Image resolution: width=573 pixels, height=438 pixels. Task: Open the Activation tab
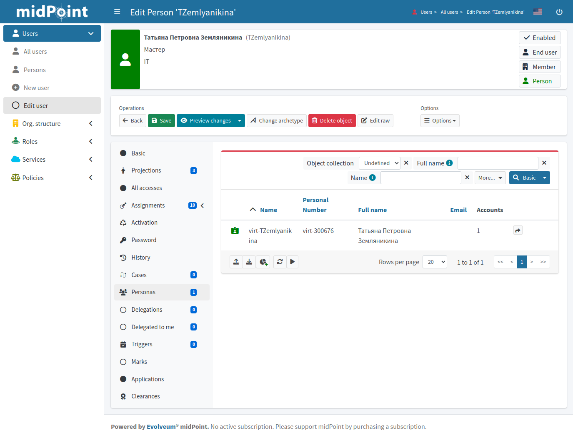(162, 223)
